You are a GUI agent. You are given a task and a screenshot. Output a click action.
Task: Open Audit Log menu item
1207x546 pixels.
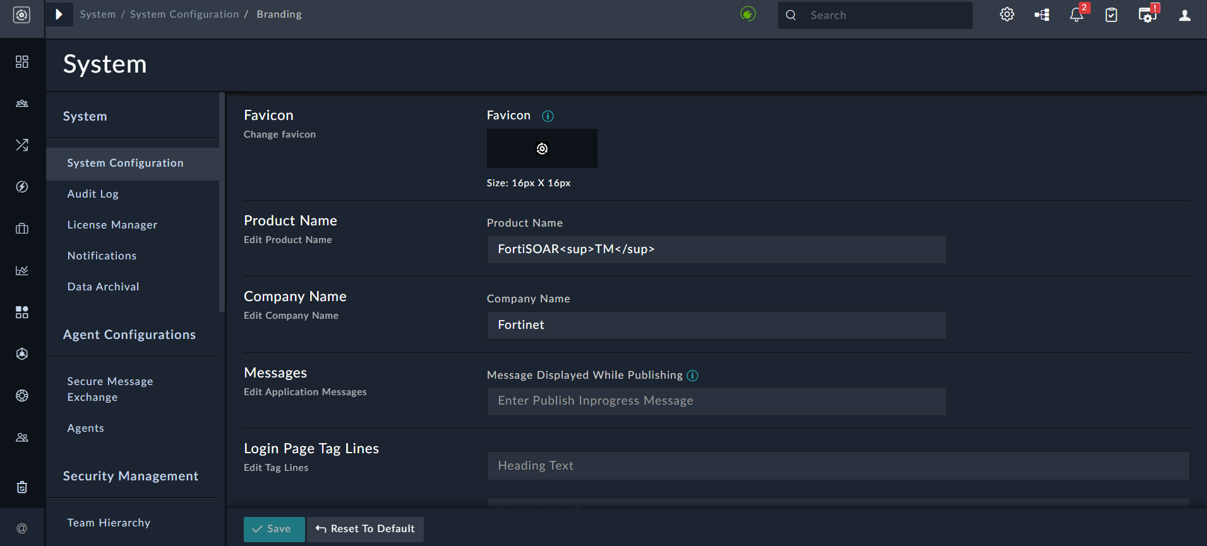[93, 194]
